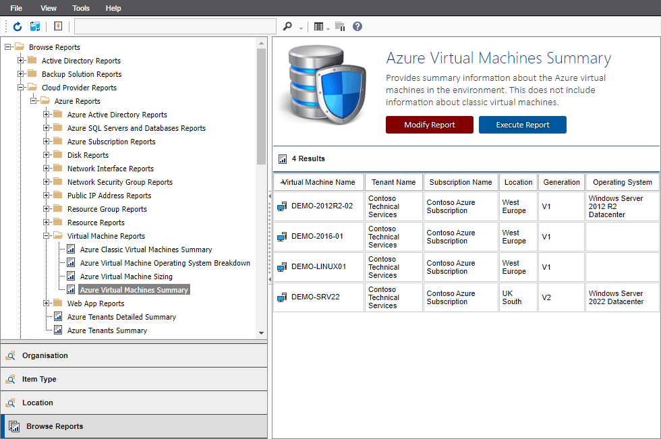The image size is (661, 439).
Task: Open the help question mark icon
Action: pyautogui.click(x=357, y=26)
